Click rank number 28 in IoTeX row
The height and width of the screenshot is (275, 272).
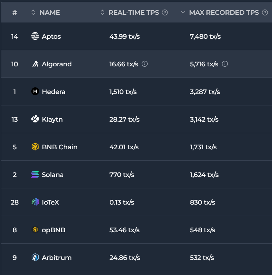[x=15, y=202]
